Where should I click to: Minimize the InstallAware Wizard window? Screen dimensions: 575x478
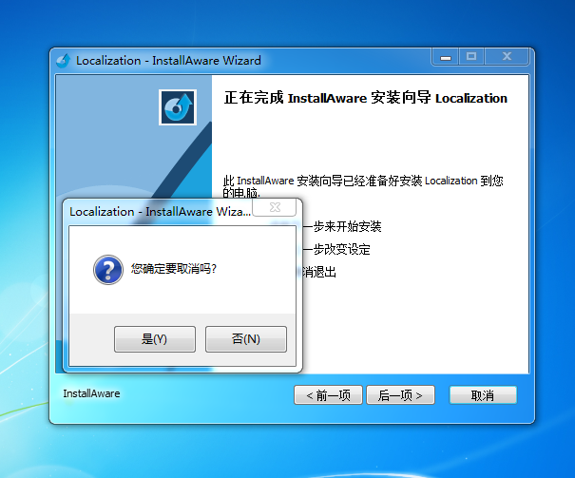445,57
